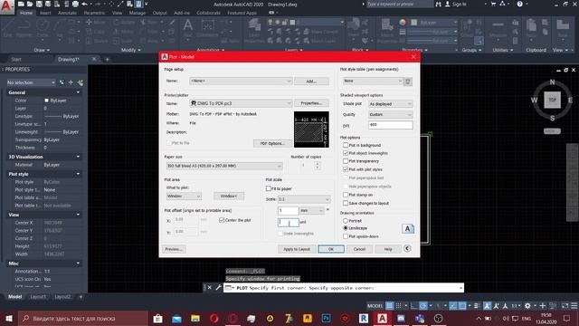Open Revit from the Windows taskbar
This screenshot has width=579, height=326.
(x=364, y=318)
